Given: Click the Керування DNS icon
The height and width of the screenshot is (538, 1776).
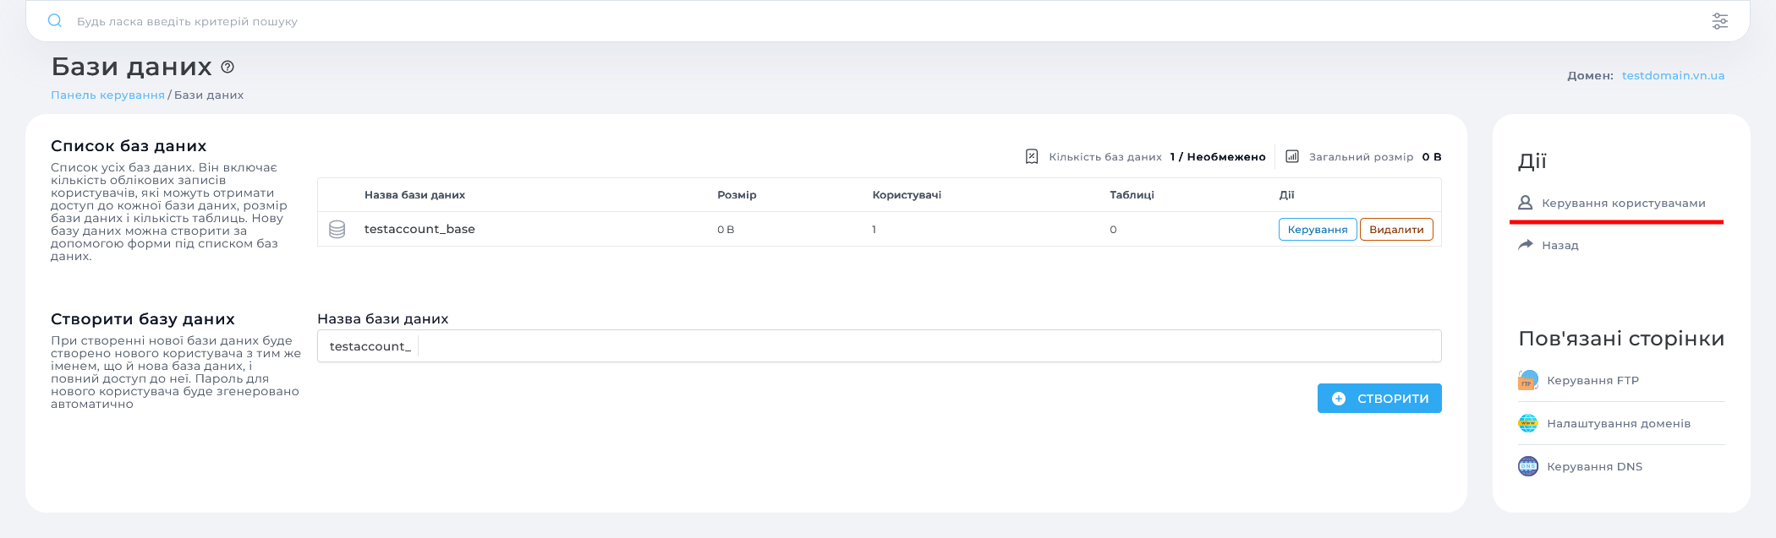Looking at the screenshot, I should [x=1528, y=466].
